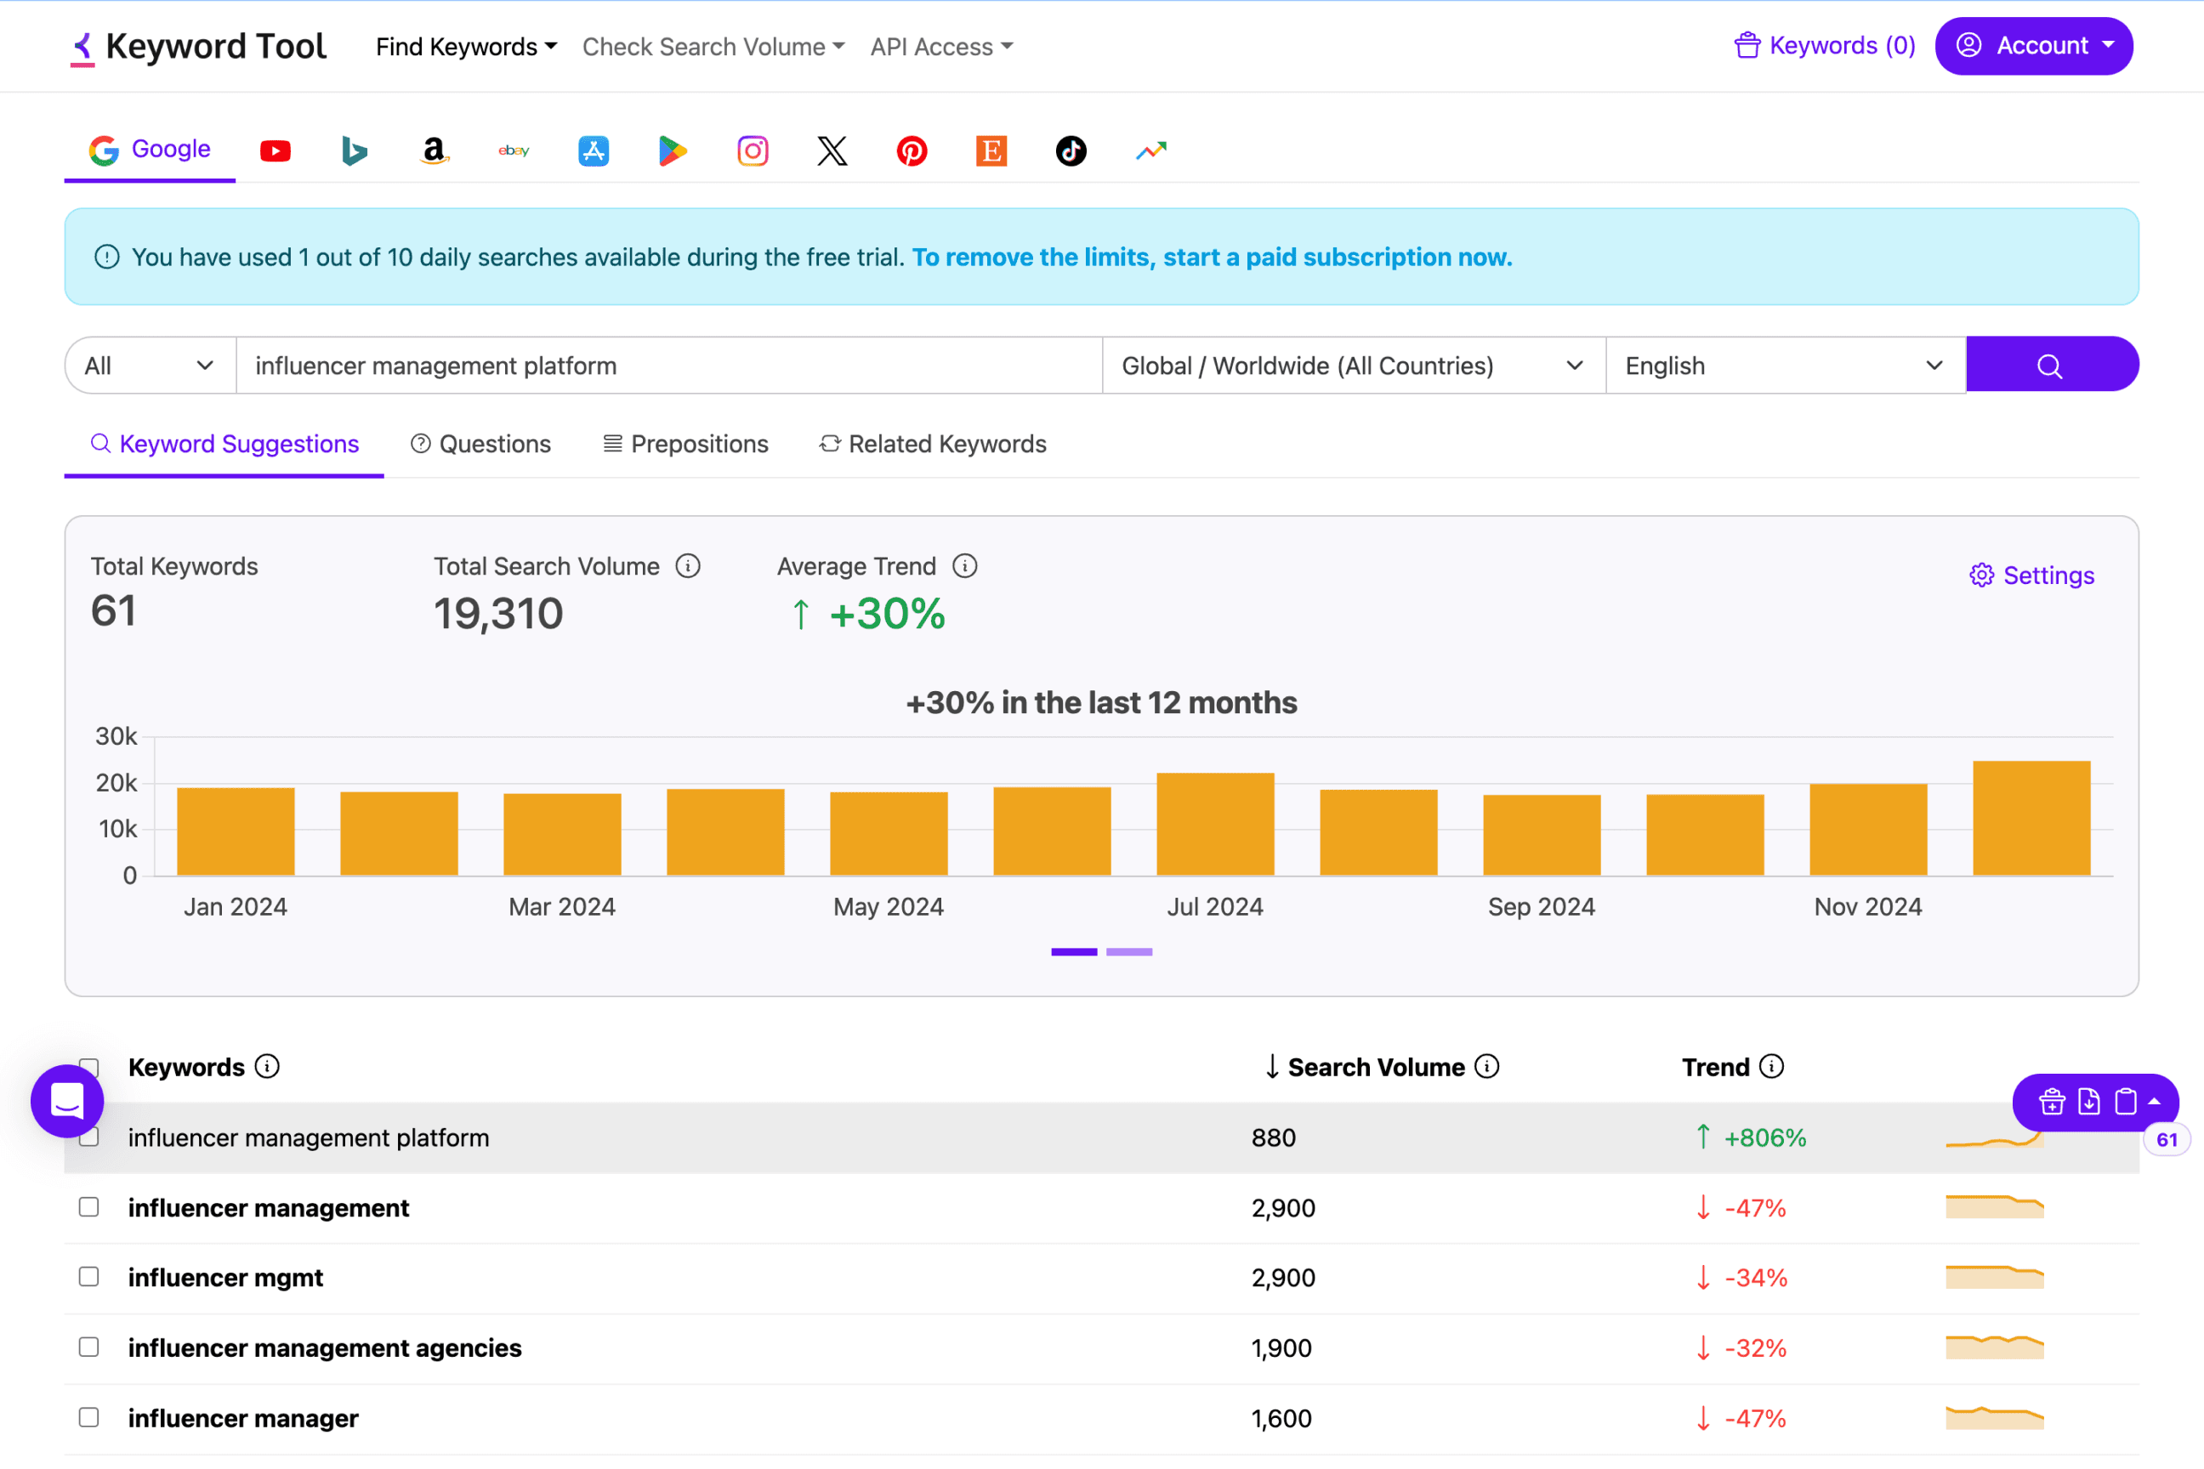
Task: Click the Total Search Volume info icon
Action: coord(688,566)
